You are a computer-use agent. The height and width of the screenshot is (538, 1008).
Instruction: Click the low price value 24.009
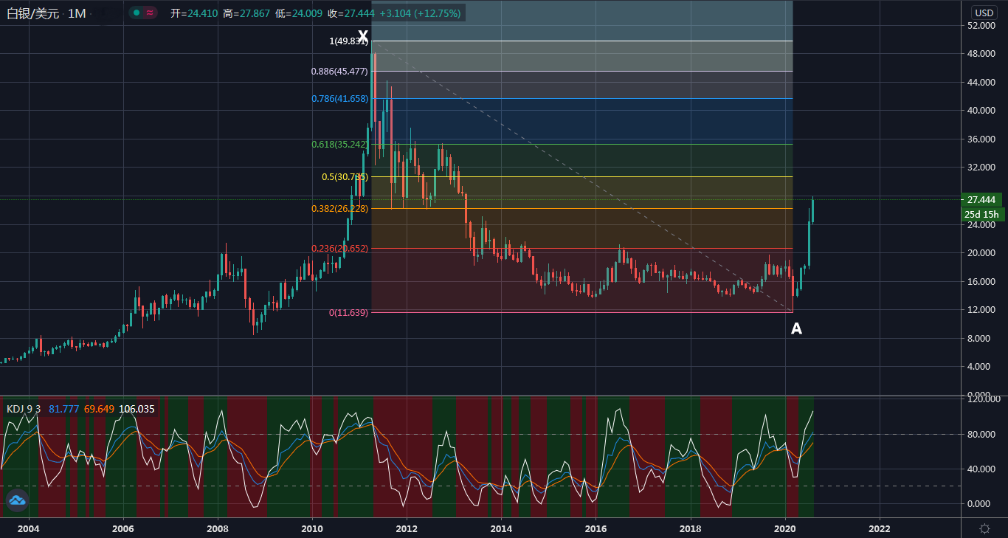coord(308,13)
